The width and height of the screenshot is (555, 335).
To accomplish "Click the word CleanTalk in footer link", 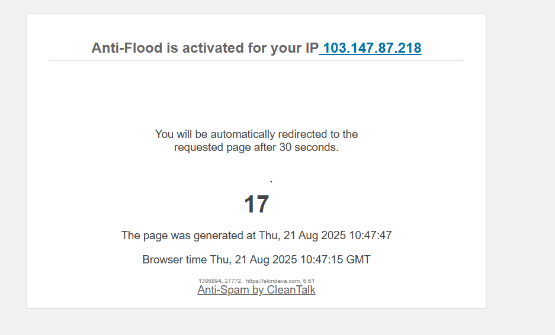I will 291,289.
